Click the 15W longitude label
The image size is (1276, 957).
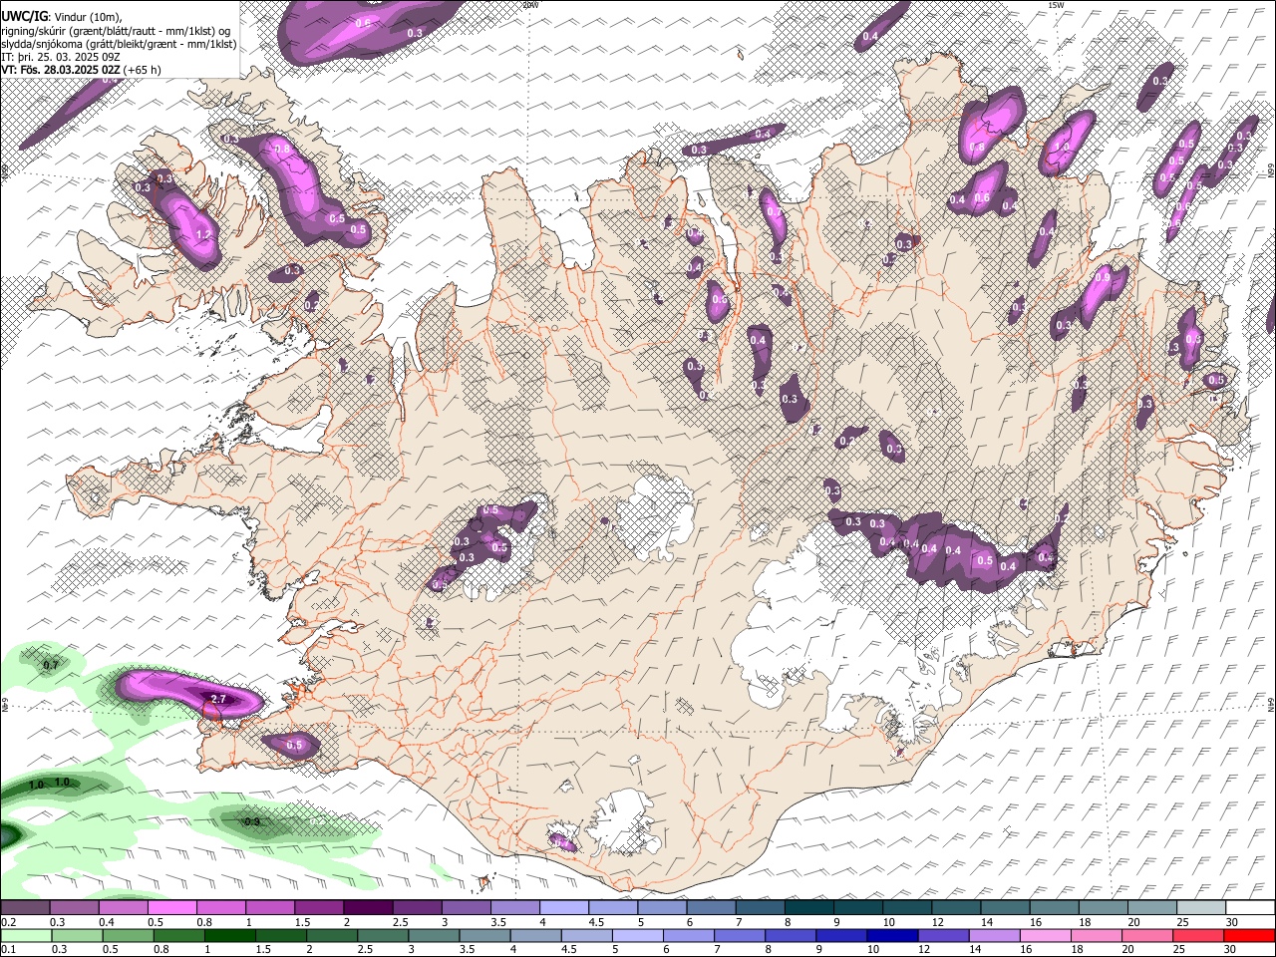(1056, 5)
